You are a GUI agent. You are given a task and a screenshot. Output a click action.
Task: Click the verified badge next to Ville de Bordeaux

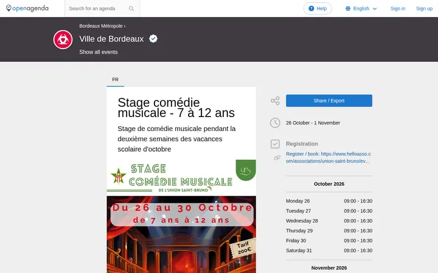153,38
